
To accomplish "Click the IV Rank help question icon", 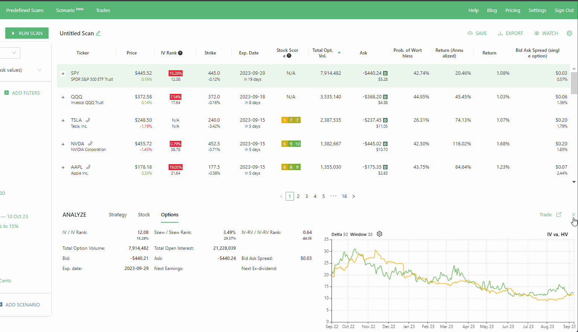I will (x=180, y=53).
